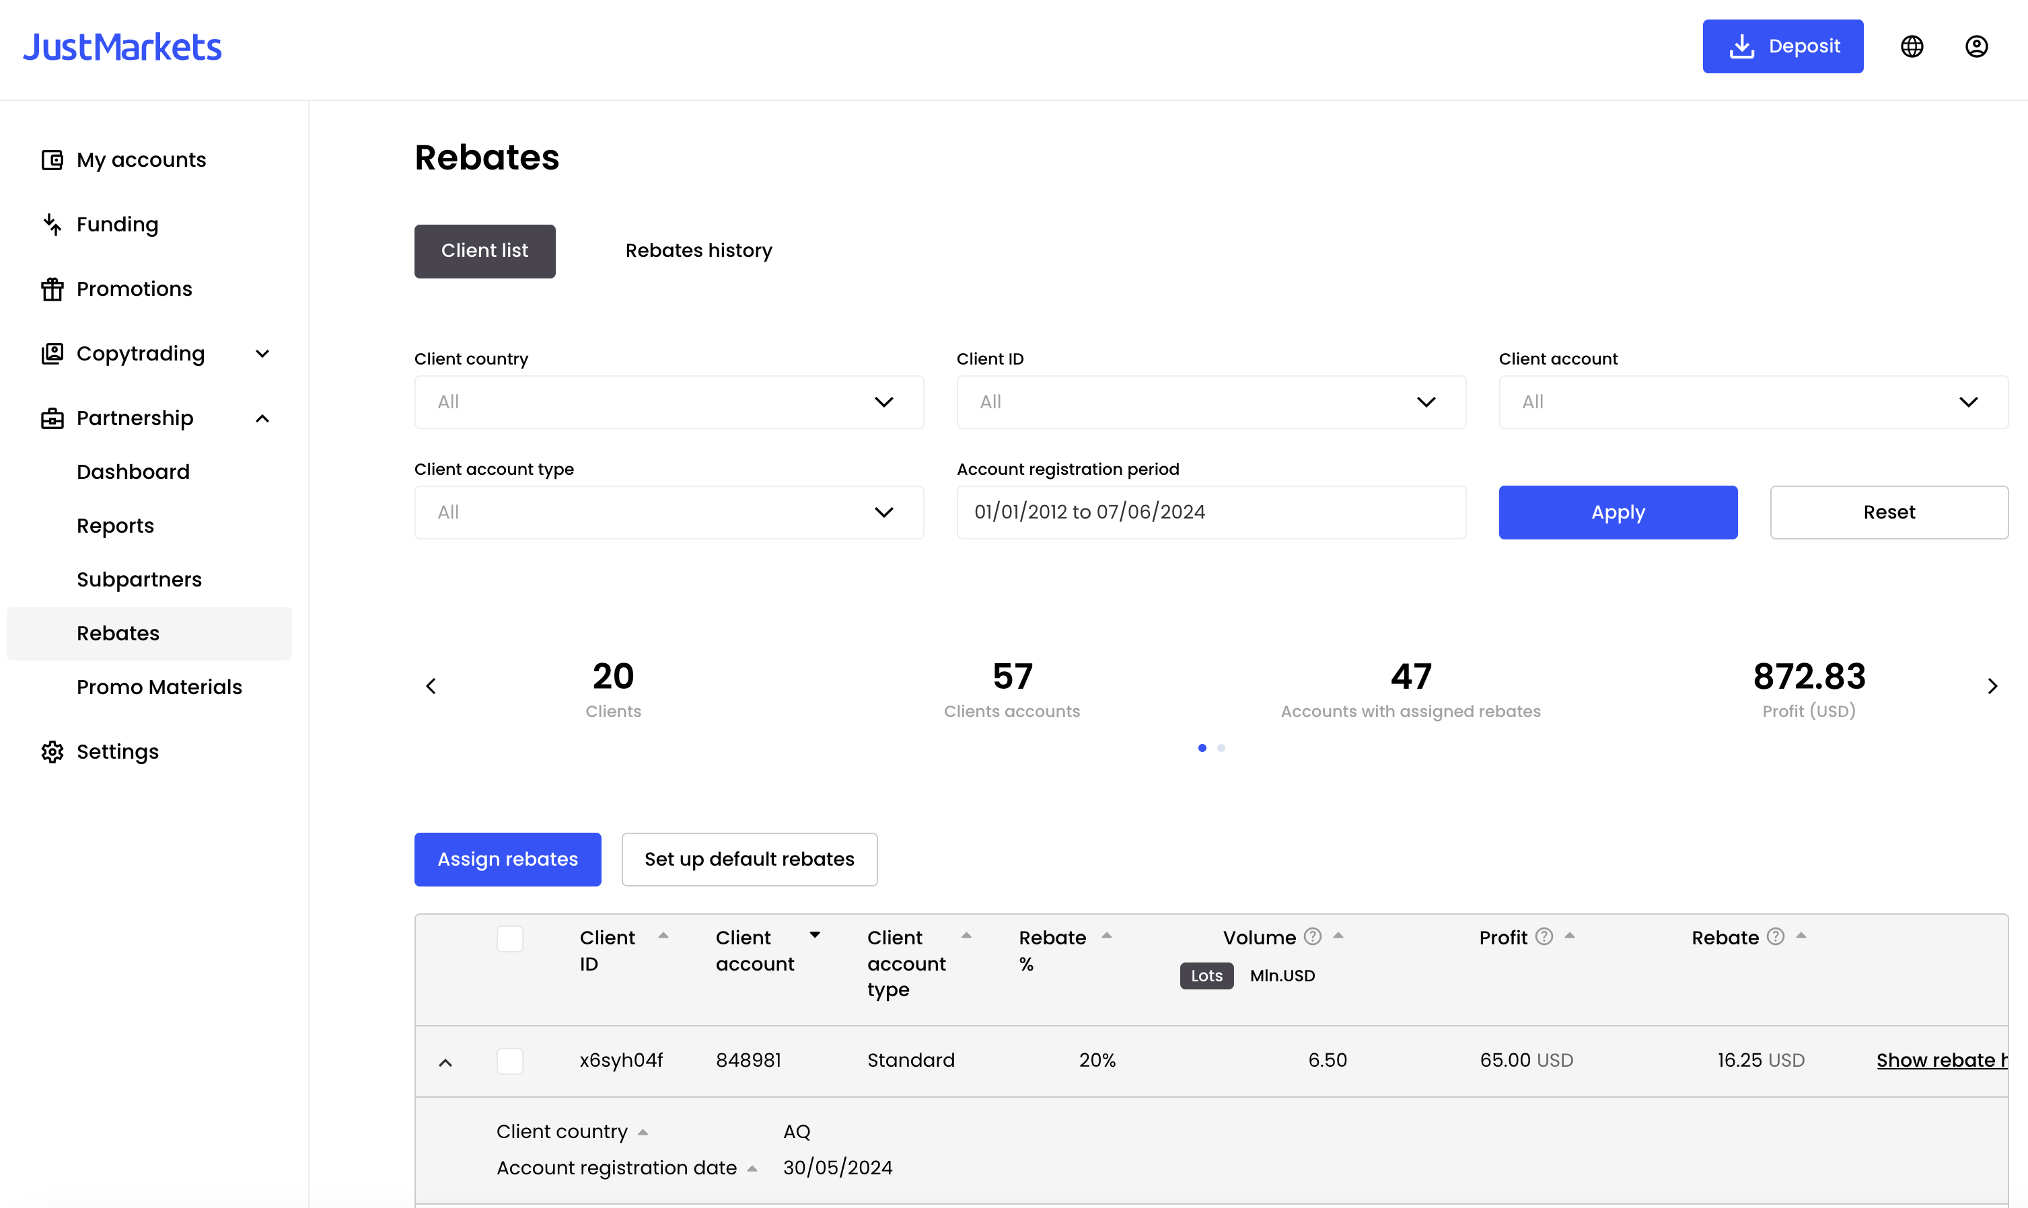
Task: Select the Funding icon in sidebar
Action: point(52,224)
